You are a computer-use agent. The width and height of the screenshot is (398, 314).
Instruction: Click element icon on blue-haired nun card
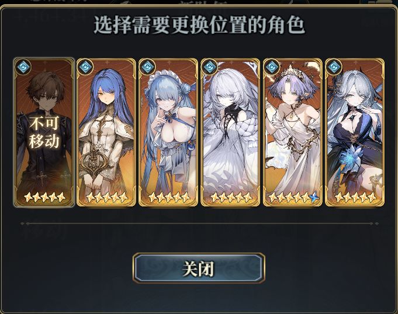point(85,67)
